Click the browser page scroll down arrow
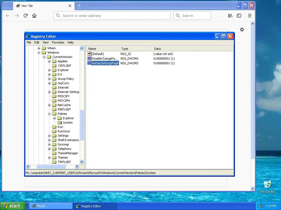This screenshot has height=210, width=281. click(252, 189)
